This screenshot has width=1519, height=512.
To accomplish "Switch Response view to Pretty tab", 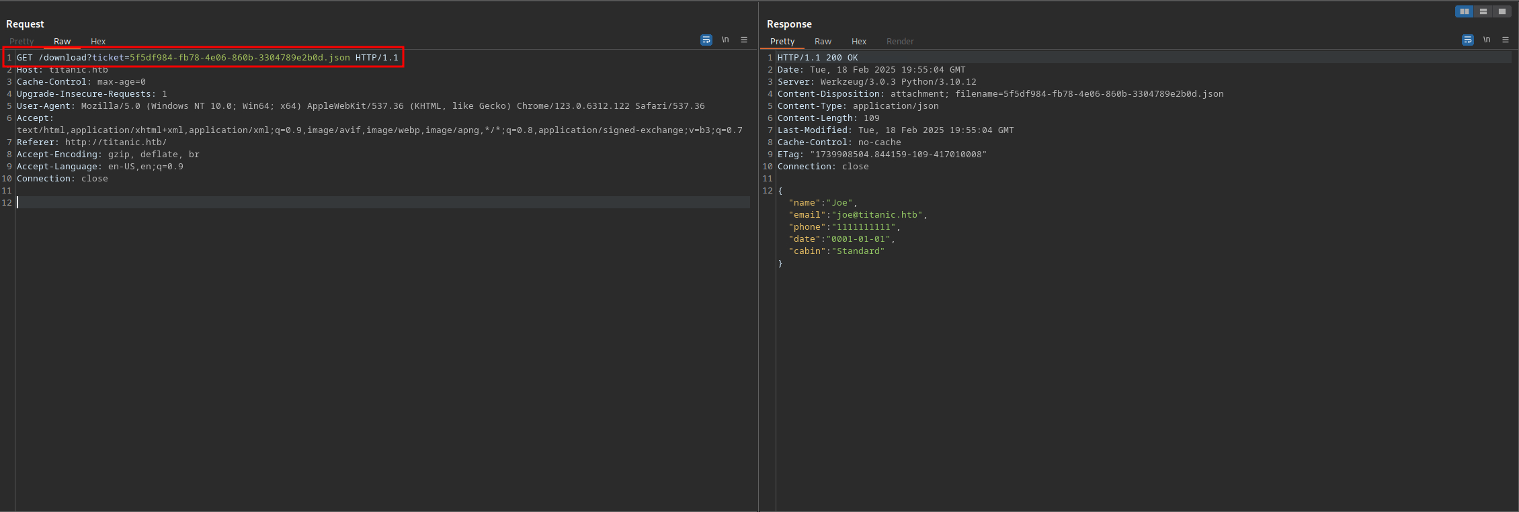I will tap(782, 42).
